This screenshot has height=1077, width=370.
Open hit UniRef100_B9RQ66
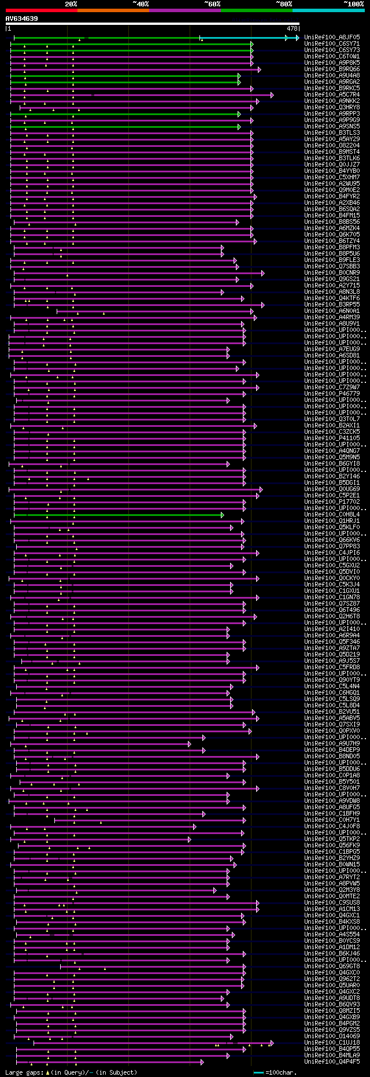tap(332, 69)
